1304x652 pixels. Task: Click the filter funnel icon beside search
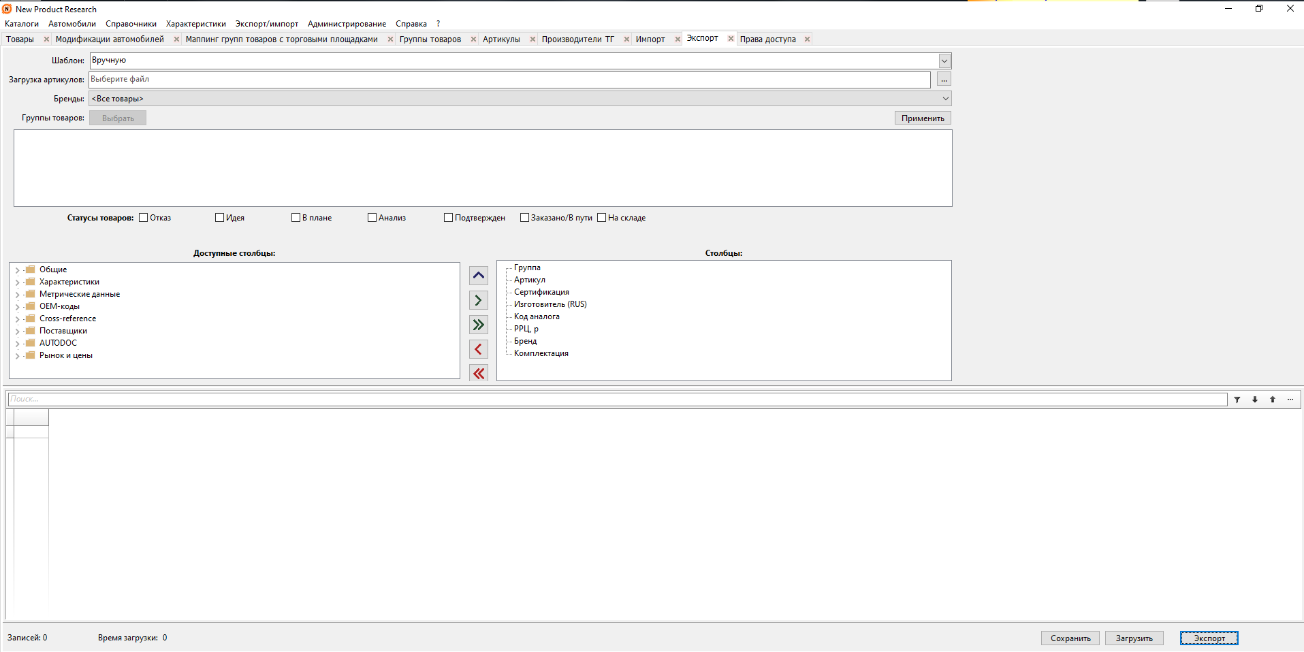point(1237,400)
